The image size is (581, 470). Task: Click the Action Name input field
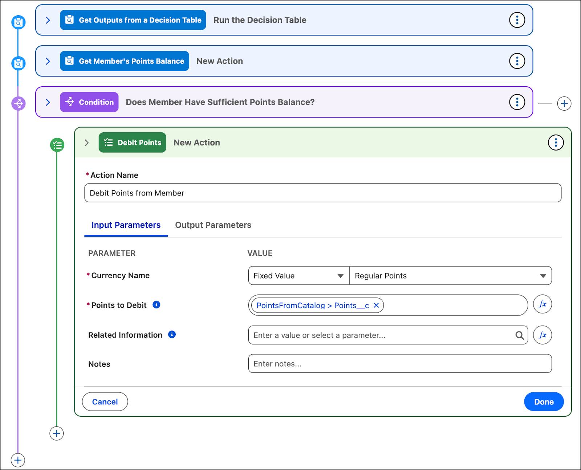point(323,193)
